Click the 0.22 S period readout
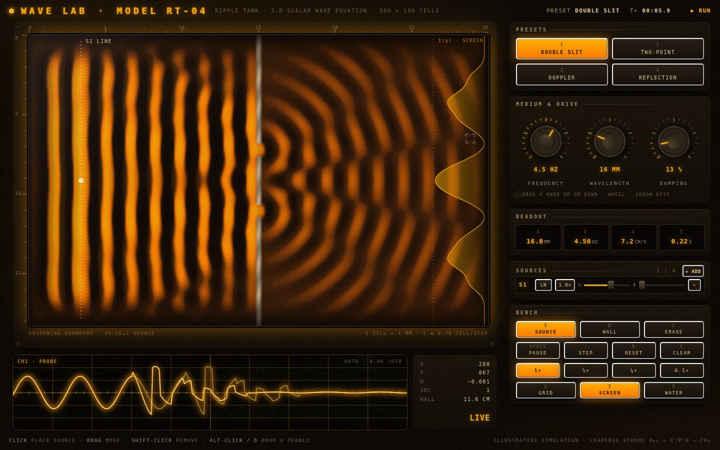Image resolution: width=720 pixels, height=450 pixels. click(x=682, y=238)
